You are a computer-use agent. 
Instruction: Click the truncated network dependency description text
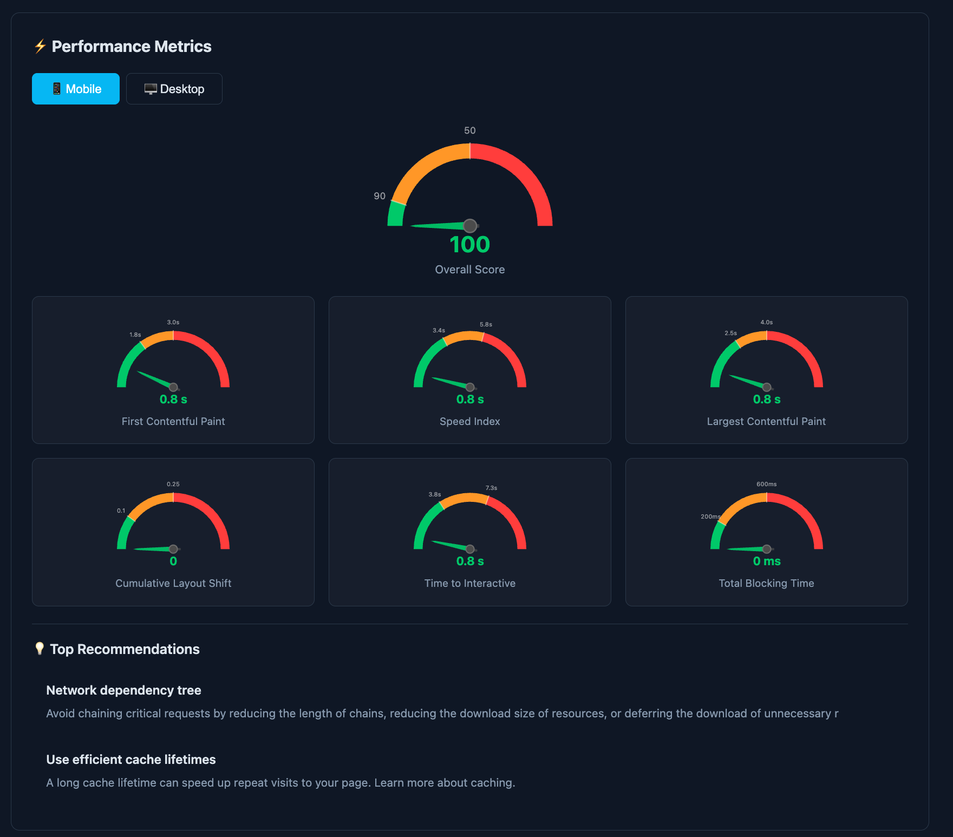(x=442, y=714)
